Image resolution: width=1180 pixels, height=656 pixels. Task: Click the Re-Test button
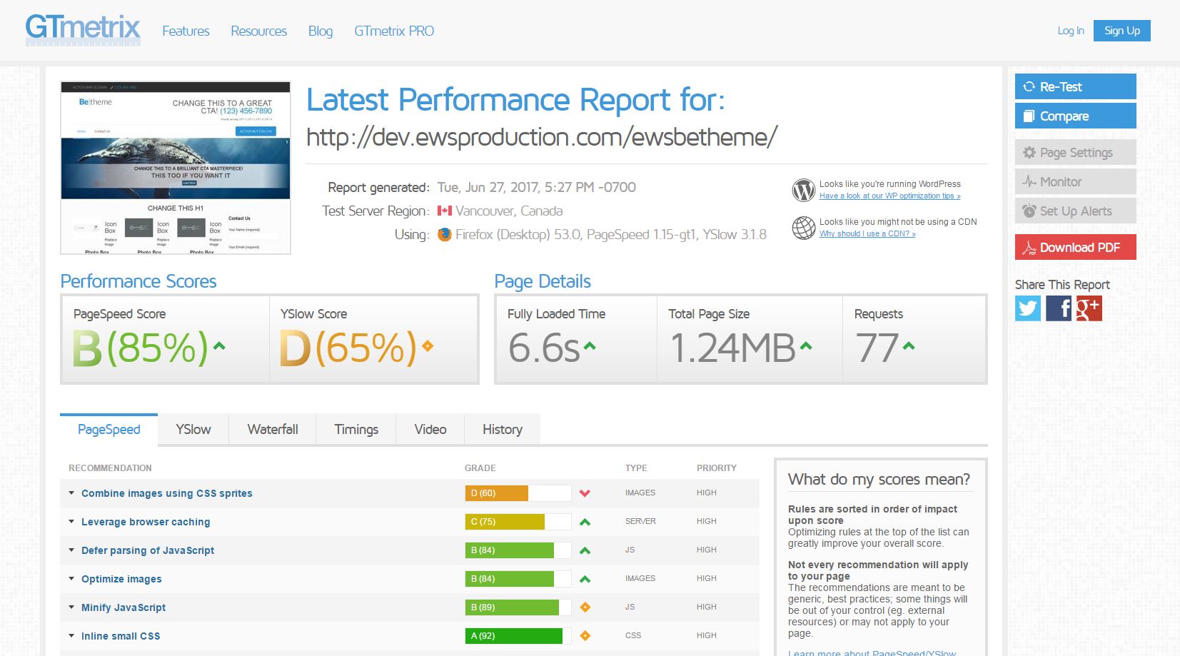click(1076, 86)
